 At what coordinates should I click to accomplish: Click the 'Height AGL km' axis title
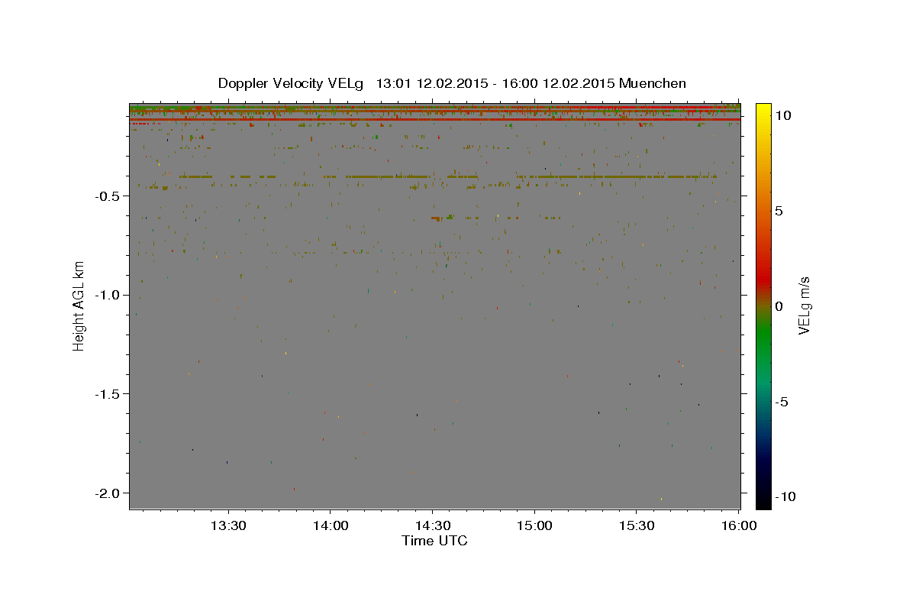79,306
